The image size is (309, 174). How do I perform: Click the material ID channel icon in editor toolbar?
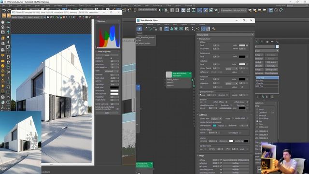(187, 29)
